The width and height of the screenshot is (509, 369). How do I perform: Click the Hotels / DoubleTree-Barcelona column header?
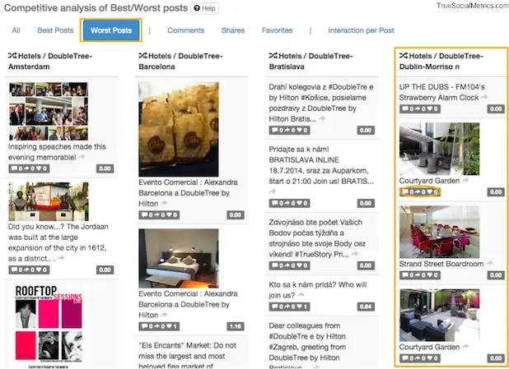coord(180,62)
